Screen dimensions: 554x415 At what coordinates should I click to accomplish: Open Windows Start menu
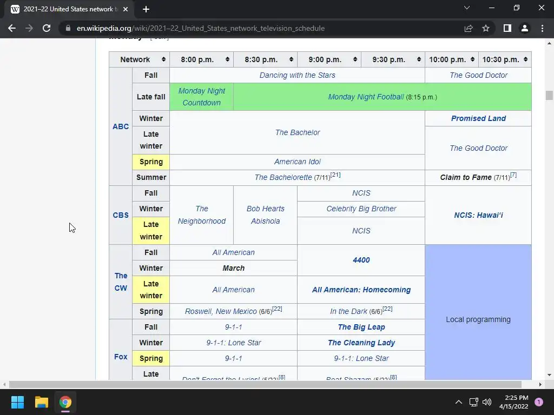(x=17, y=402)
